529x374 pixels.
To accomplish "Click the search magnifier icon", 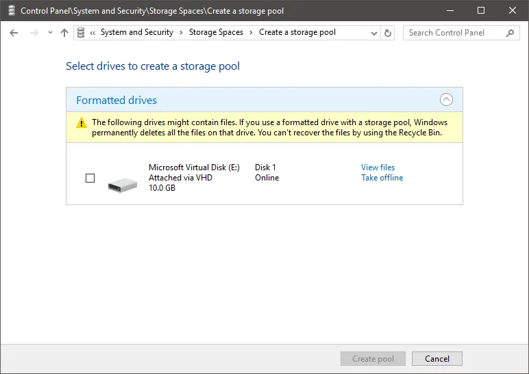I will coord(510,33).
